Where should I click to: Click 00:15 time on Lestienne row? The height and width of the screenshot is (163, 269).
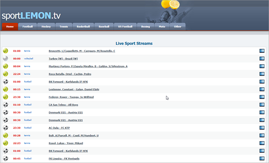(17, 89)
